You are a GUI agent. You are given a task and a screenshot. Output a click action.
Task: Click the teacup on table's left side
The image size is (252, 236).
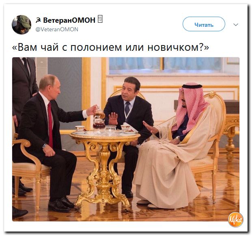[x=80, y=129]
